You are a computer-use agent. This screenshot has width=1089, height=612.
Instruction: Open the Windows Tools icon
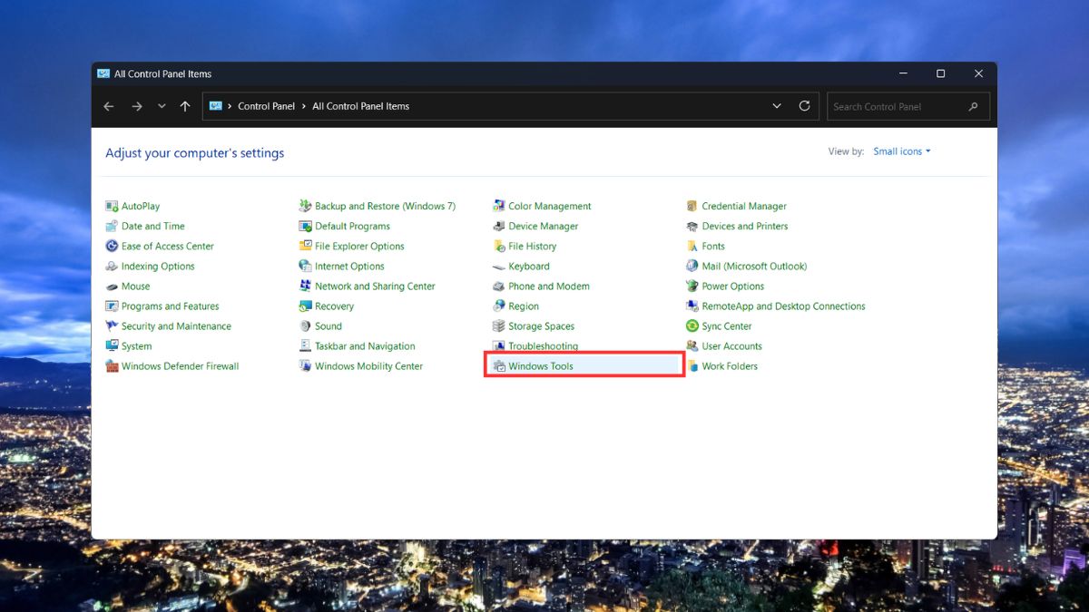pyautogui.click(x=499, y=366)
